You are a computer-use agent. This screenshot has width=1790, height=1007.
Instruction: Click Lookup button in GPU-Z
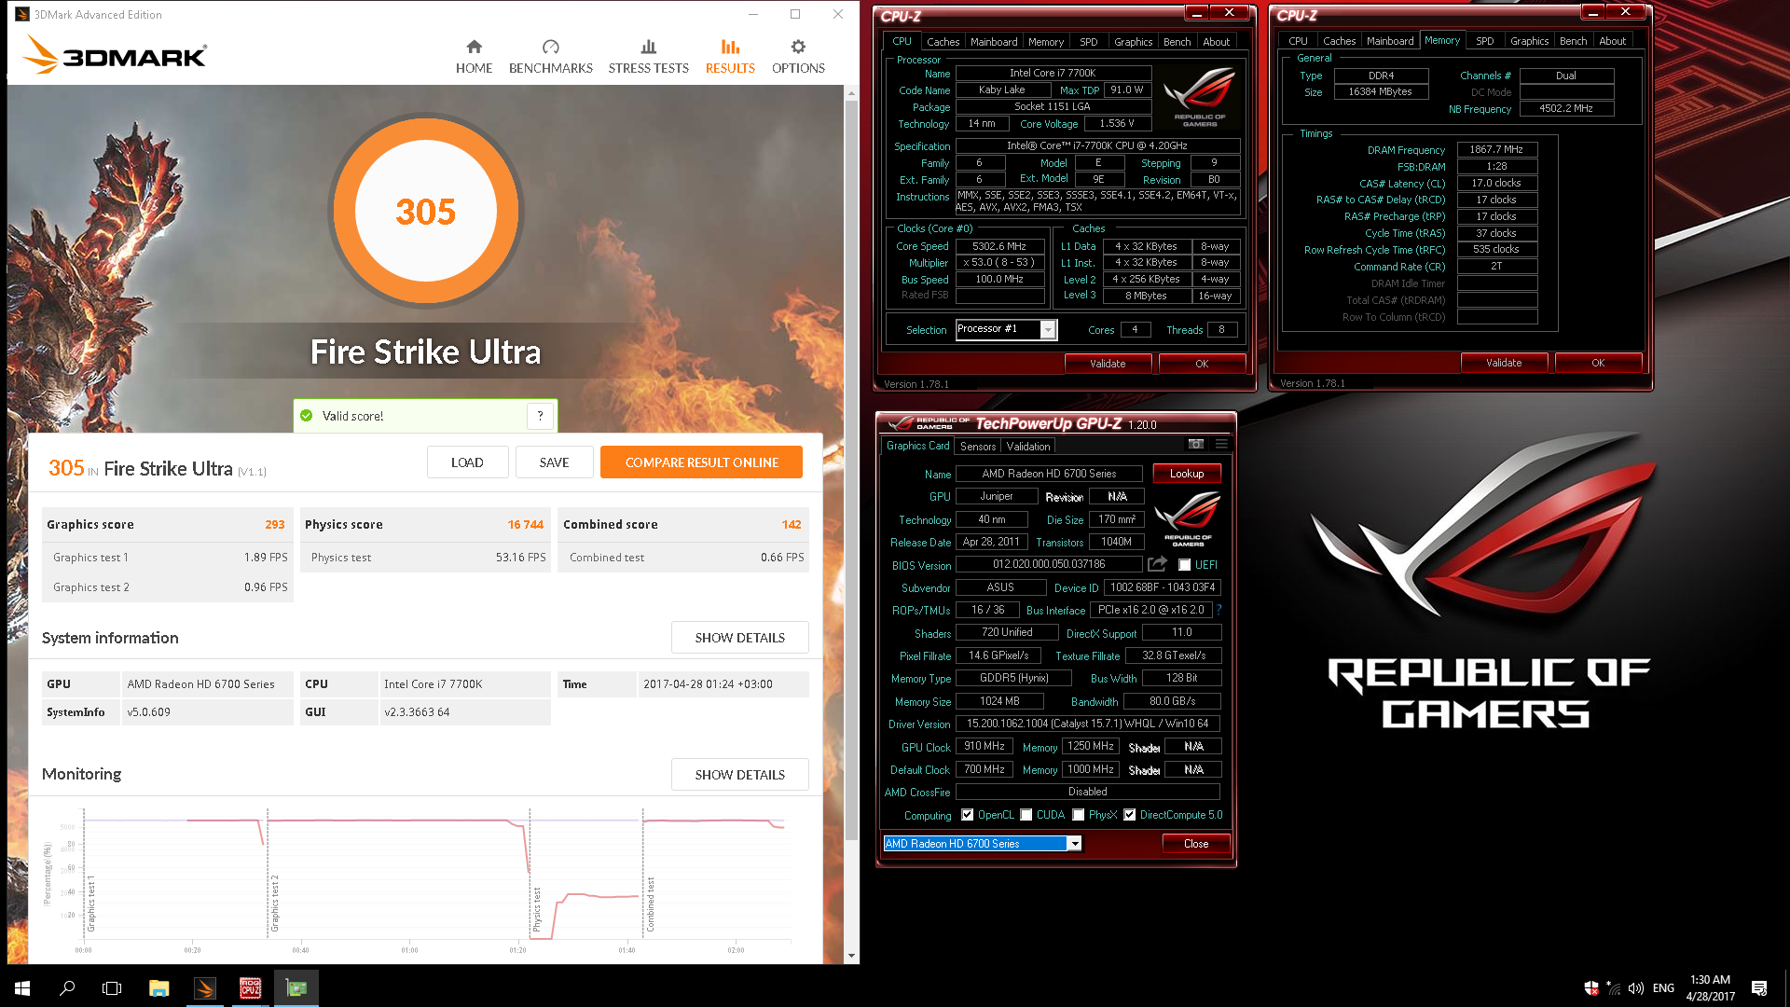(x=1187, y=474)
